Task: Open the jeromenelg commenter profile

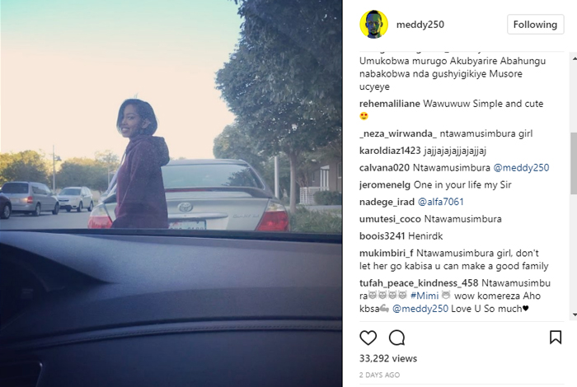Action: pos(385,185)
